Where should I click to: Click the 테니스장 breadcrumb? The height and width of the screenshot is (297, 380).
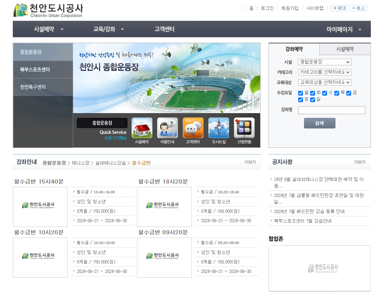[x=81, y=163]
